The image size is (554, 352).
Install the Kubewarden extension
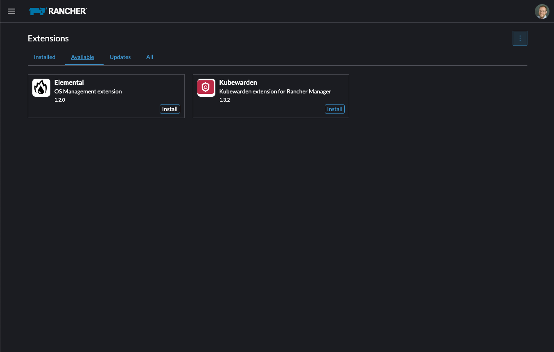pyautogui.click(x=335, y=109)
